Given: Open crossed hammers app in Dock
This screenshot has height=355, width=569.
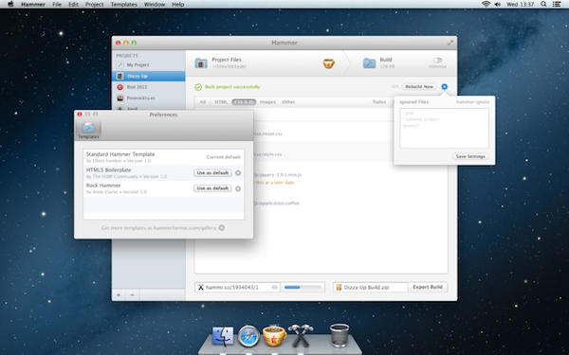Looking at the screenshot, I should click(x=301, y=335).
